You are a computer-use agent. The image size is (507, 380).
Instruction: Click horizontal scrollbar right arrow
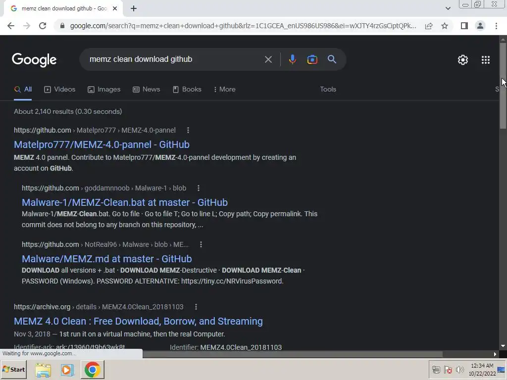pos(495,354)
